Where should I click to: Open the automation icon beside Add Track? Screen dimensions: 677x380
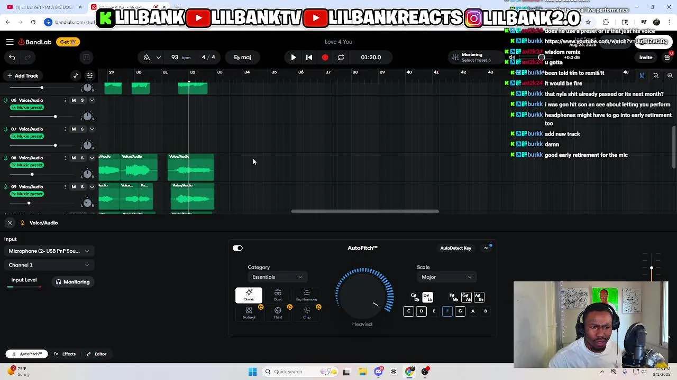click(x=76, y=75)
